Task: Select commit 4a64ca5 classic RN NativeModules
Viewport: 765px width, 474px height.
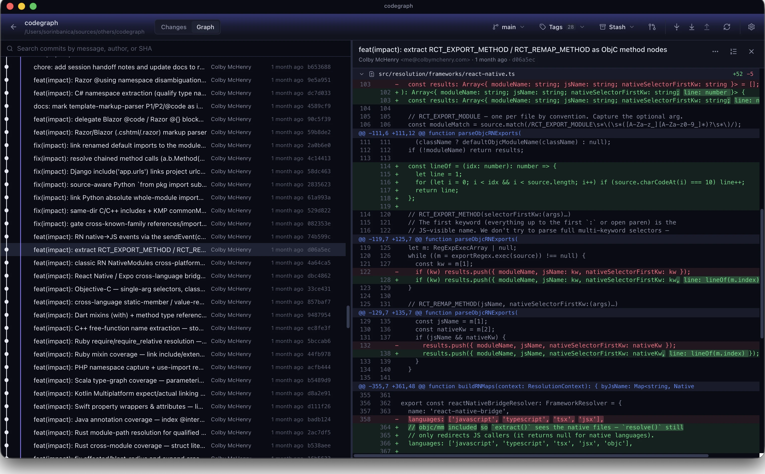Action: [173, 263]
